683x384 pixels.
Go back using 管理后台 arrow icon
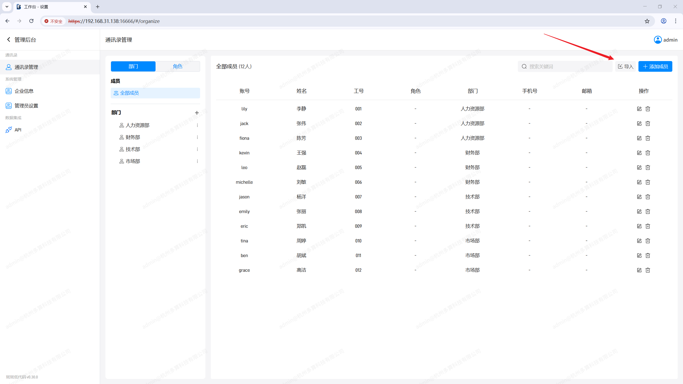tap(9, 40)
